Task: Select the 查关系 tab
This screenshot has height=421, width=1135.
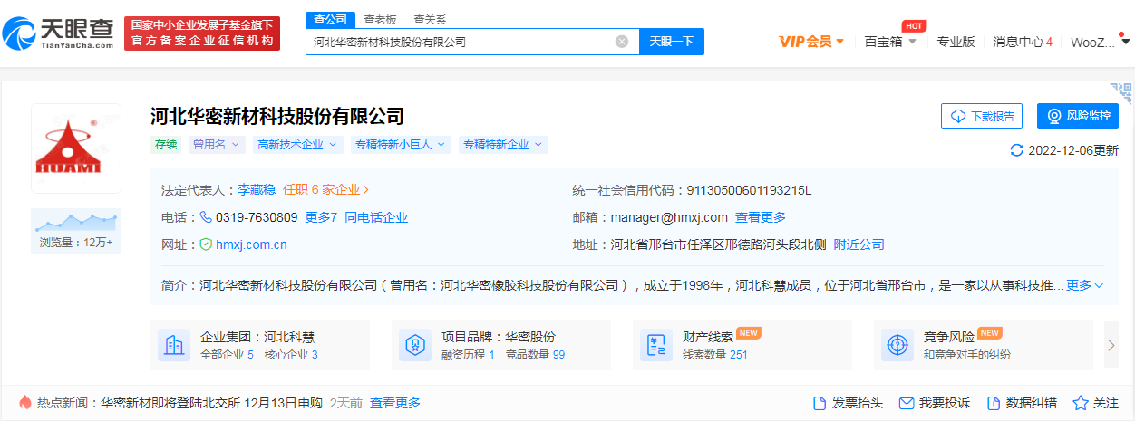Action: coord(430,19)
